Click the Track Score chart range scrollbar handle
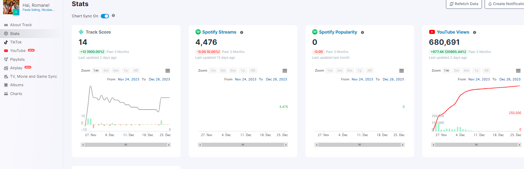 coord(126,145)
